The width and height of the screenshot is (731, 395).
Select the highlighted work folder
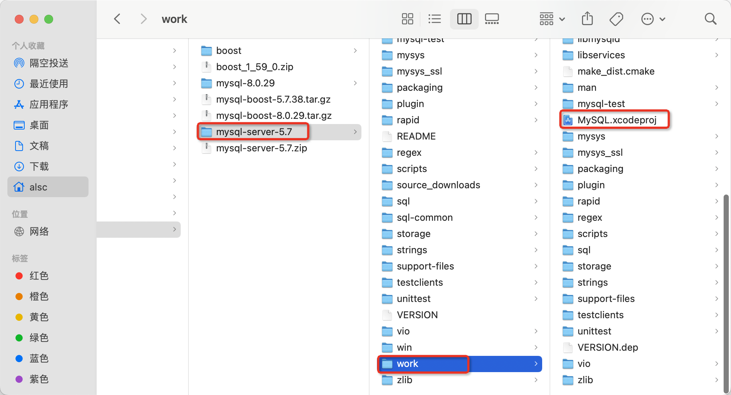[460, 364]
